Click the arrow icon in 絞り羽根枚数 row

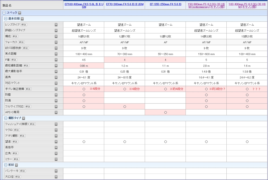click(x=56, y=48)
